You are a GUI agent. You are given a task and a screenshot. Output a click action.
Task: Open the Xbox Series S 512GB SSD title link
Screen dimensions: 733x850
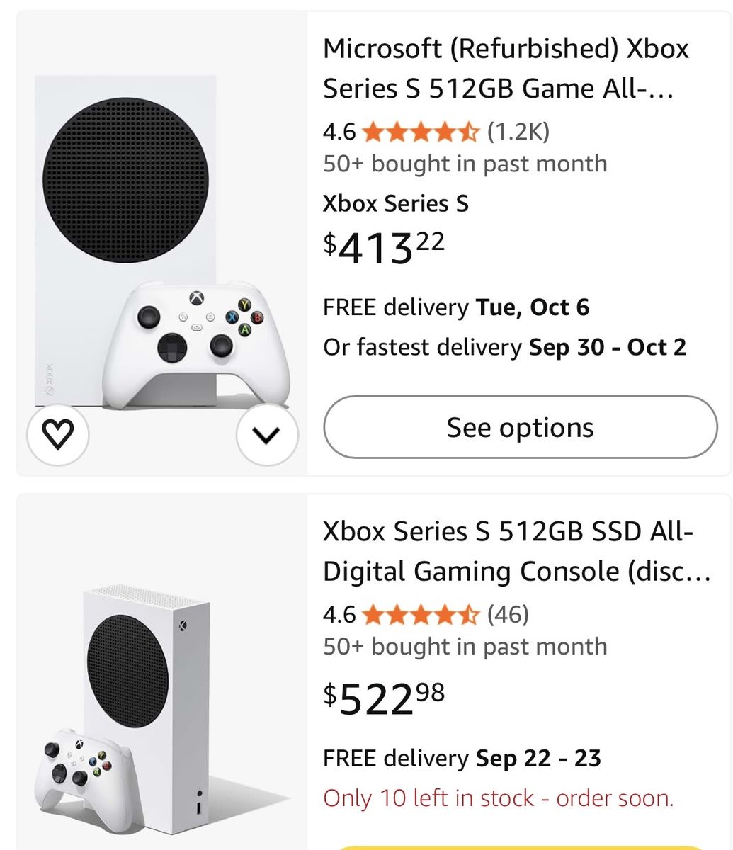point(517,551)
